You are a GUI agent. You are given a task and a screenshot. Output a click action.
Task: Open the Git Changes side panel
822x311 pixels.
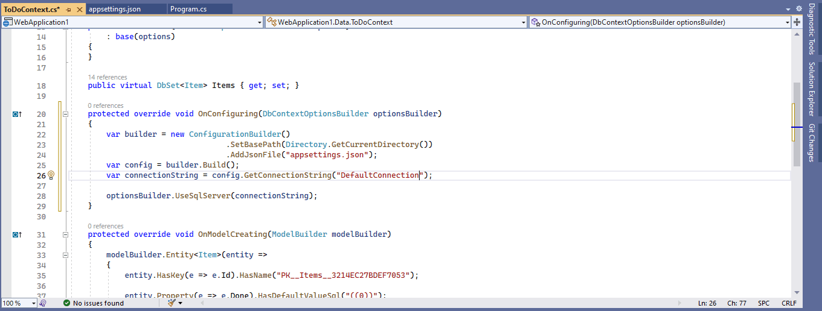point(812,143)
